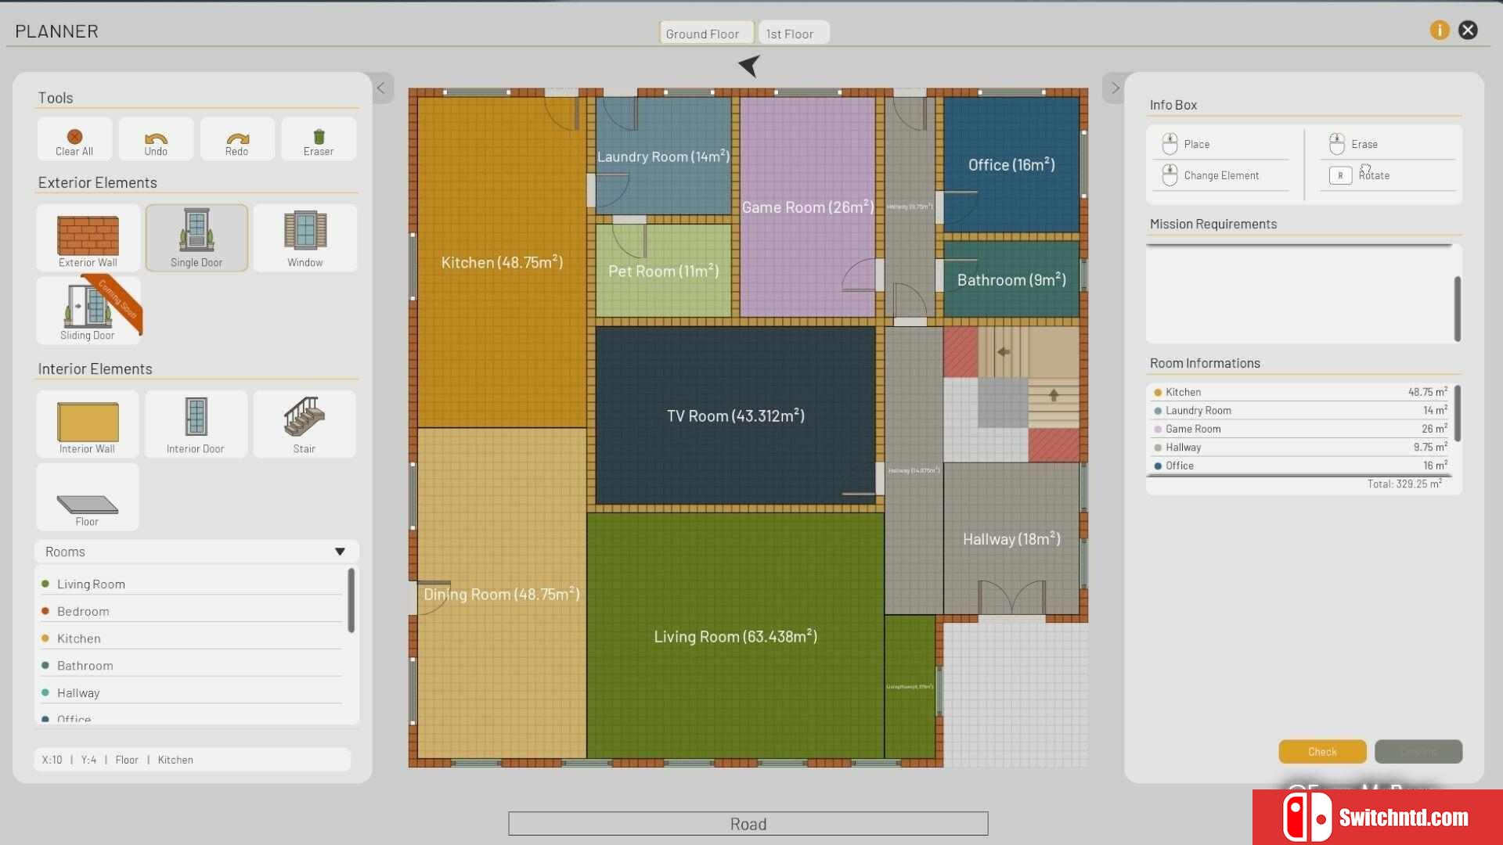This screenshot has height=845, width=1503.
Task: Choose the Window exterior element
Action: [x=305, y=239]
